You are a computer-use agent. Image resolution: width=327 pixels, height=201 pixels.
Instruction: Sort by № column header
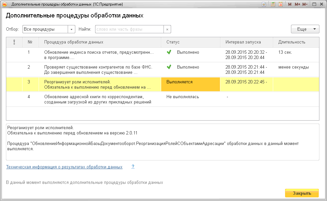tap(30, 42)
